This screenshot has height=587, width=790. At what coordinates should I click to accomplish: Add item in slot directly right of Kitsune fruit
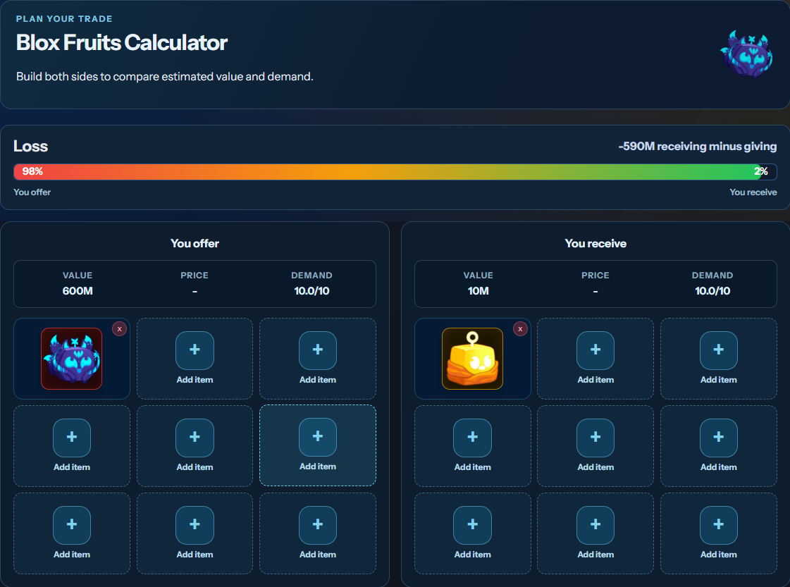195,358
